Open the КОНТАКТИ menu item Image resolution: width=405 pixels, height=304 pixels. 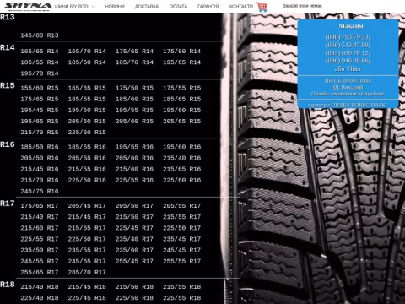point(241,6)
